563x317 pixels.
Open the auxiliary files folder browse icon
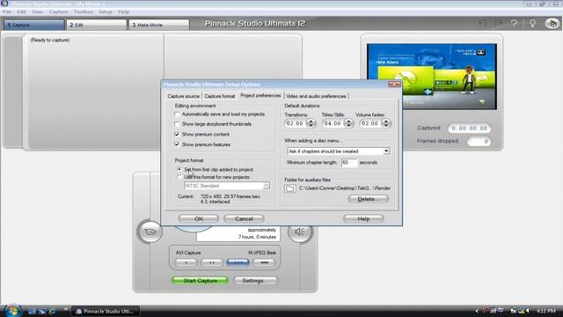290,188
